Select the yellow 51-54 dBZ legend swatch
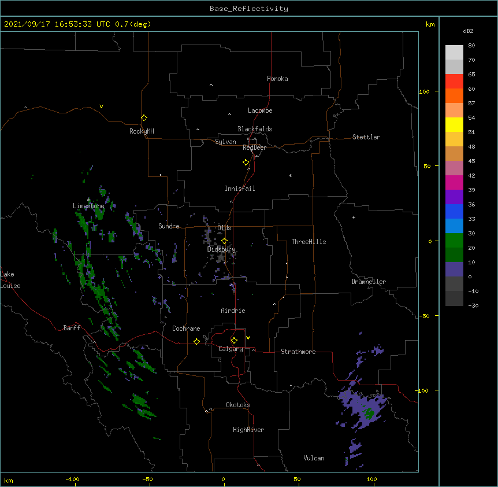498x487 pixels. 454,124
